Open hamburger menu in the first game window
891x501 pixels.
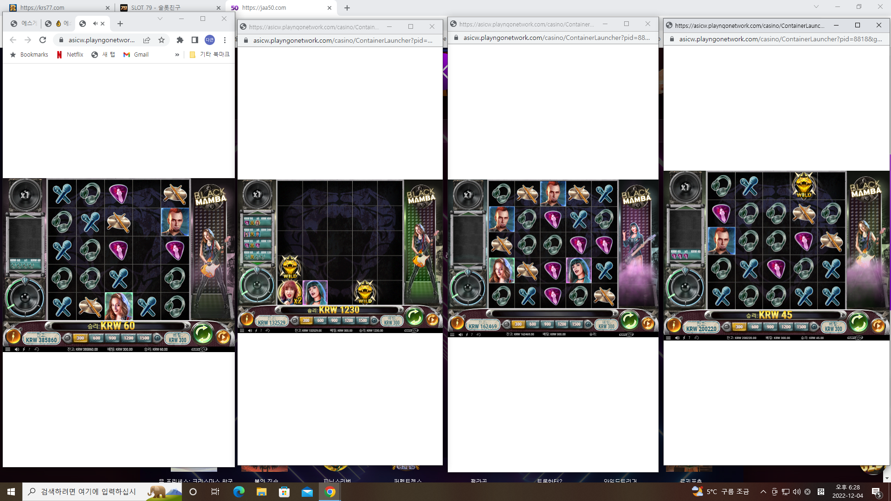7,349
